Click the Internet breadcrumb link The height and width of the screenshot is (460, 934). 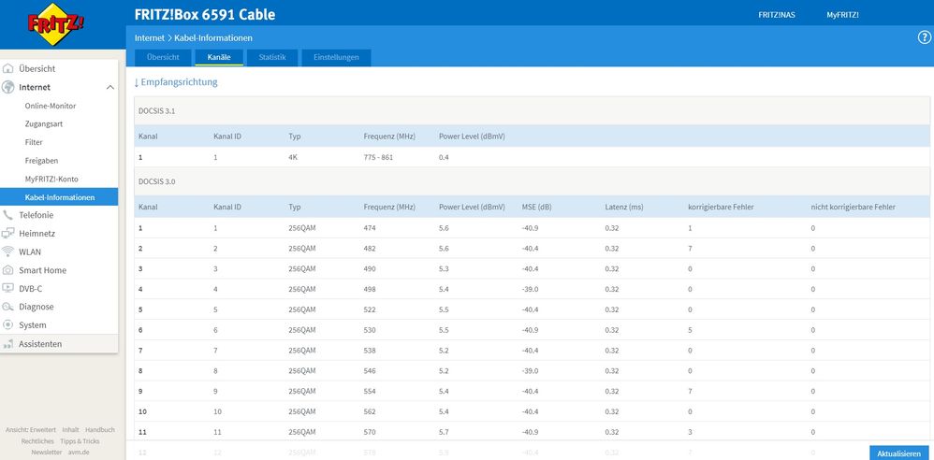(x=150, y=37)
